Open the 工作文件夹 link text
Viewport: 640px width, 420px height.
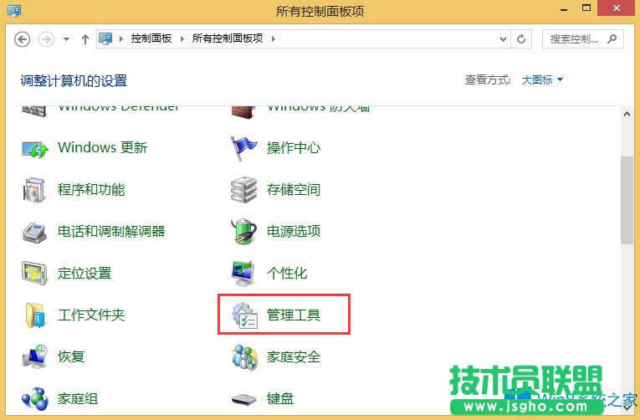pyautogui.click(x=91, y=315)
